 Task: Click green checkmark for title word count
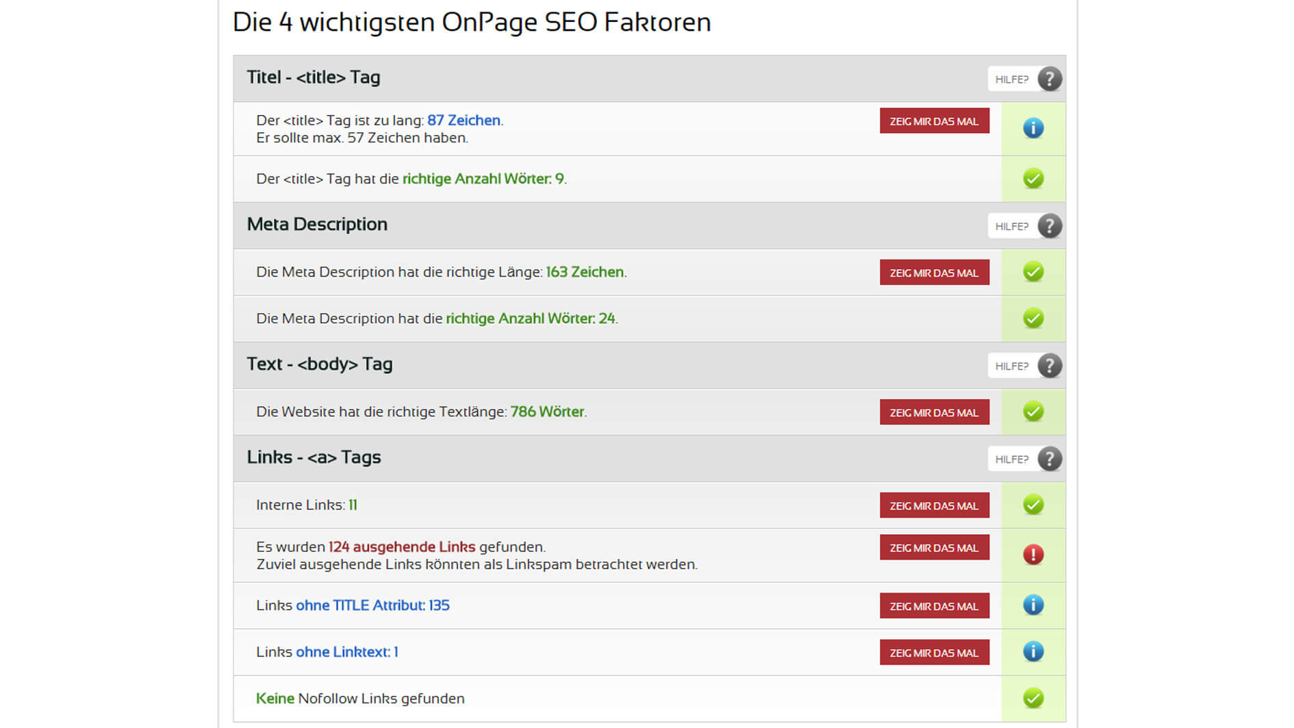pyautogui.click(x=1032, y=179)
